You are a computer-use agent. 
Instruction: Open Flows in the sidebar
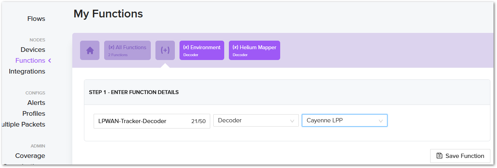[36, 19]
